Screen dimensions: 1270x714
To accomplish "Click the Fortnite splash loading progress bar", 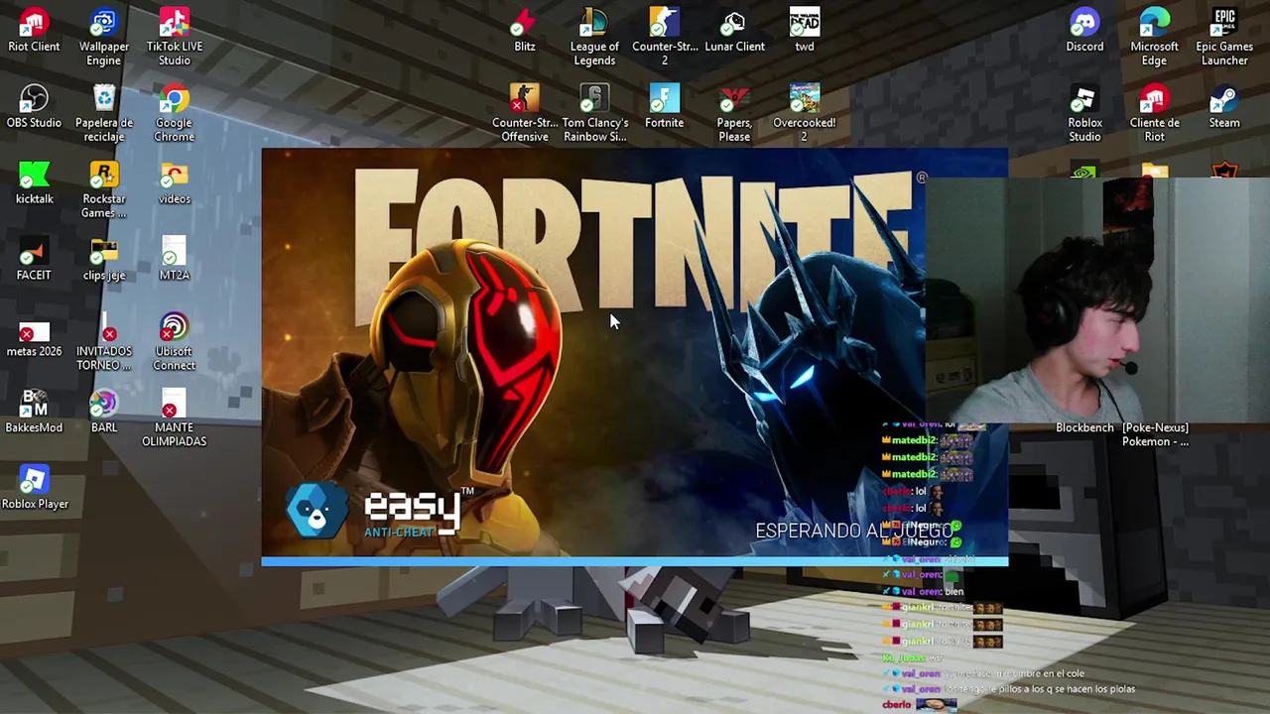I will point(635,561).
